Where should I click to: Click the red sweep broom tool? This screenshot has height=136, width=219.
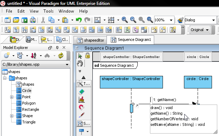point(82,100)
